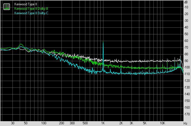Click the "-10" dB axis label
191x126 pixels.
click(186, 7)
